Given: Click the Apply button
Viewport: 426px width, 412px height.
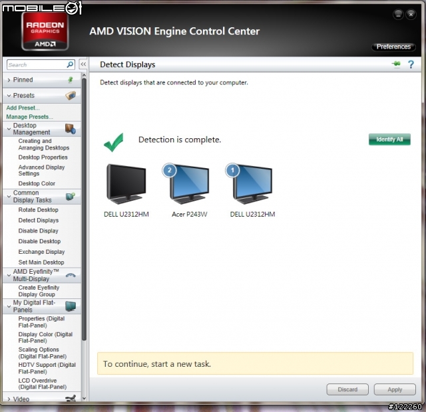Looking at the screenshot, I should point(395,389).
